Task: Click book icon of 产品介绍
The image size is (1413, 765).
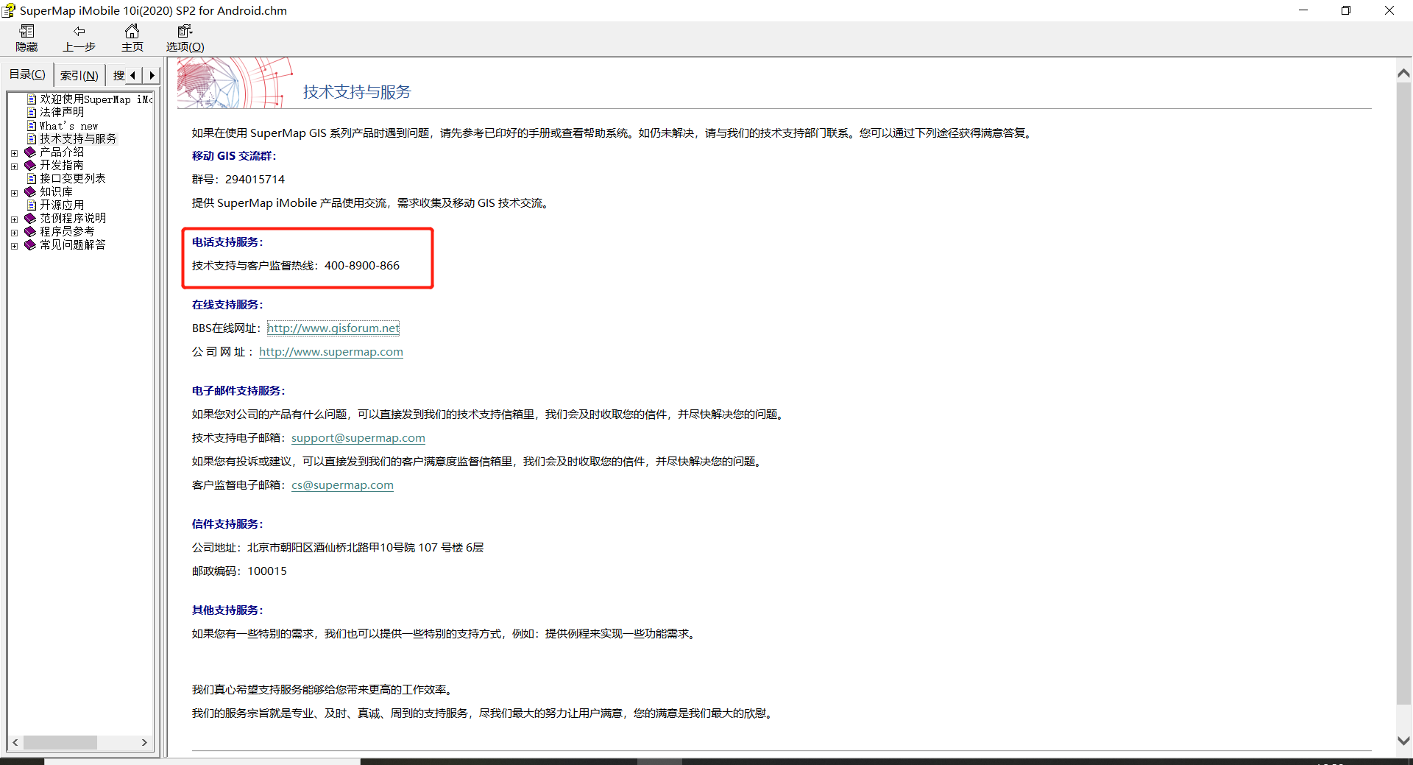Action: pyautogui.click(x=30, y=152)
